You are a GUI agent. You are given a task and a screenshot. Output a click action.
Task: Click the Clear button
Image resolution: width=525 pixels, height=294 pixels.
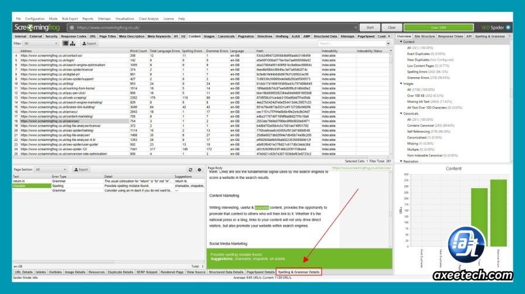(x=392, y=27)
